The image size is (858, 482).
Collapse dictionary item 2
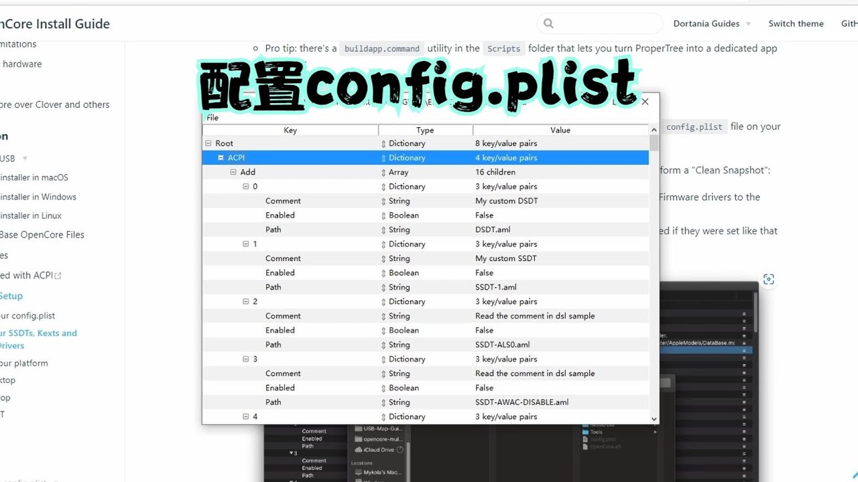245,302
